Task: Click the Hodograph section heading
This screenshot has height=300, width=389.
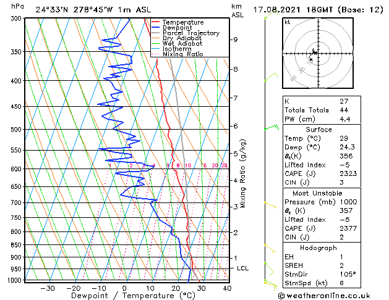Action: (318, 248)
